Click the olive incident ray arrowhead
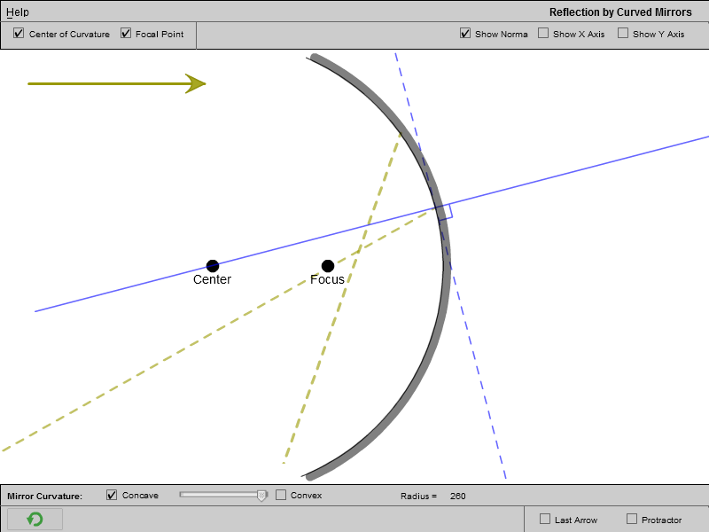 pyautogui.click(x=196, y=83)
